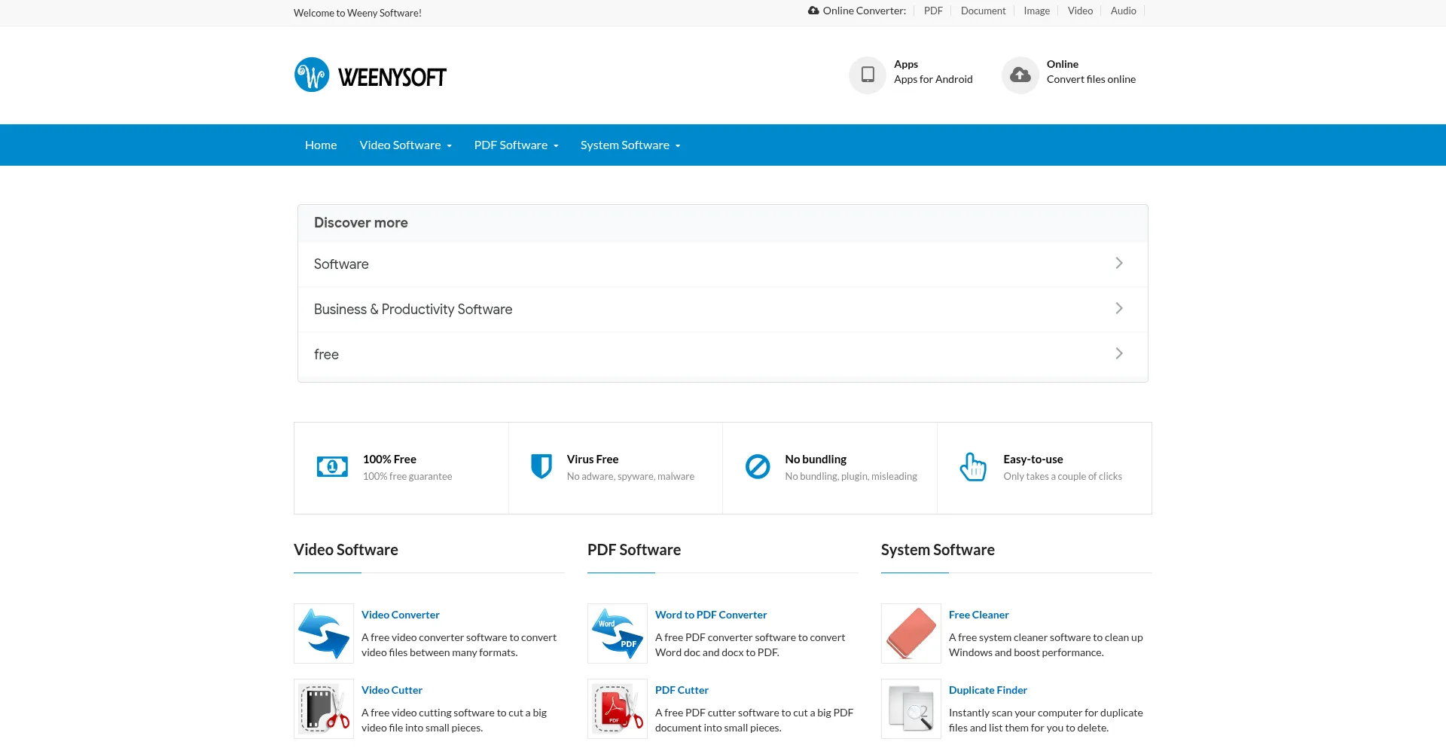Expand the Video Software dropdown menu
Image resolution: width=1446 pixels, height=748 pixels.
405,145
